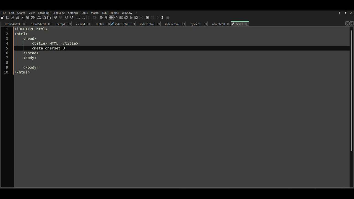Open the Language menu
Viewport: 354px width, 199px height.
pos(59,13)
